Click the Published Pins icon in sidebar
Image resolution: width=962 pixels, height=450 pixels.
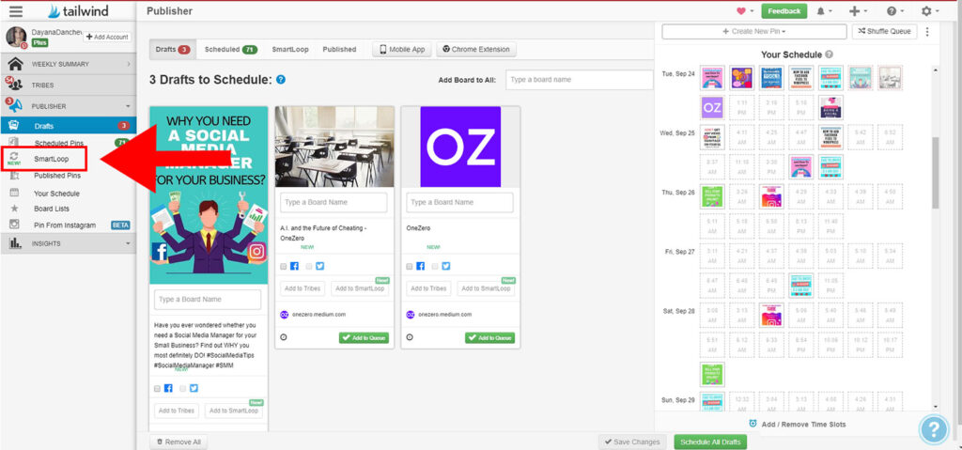point(14,176)
